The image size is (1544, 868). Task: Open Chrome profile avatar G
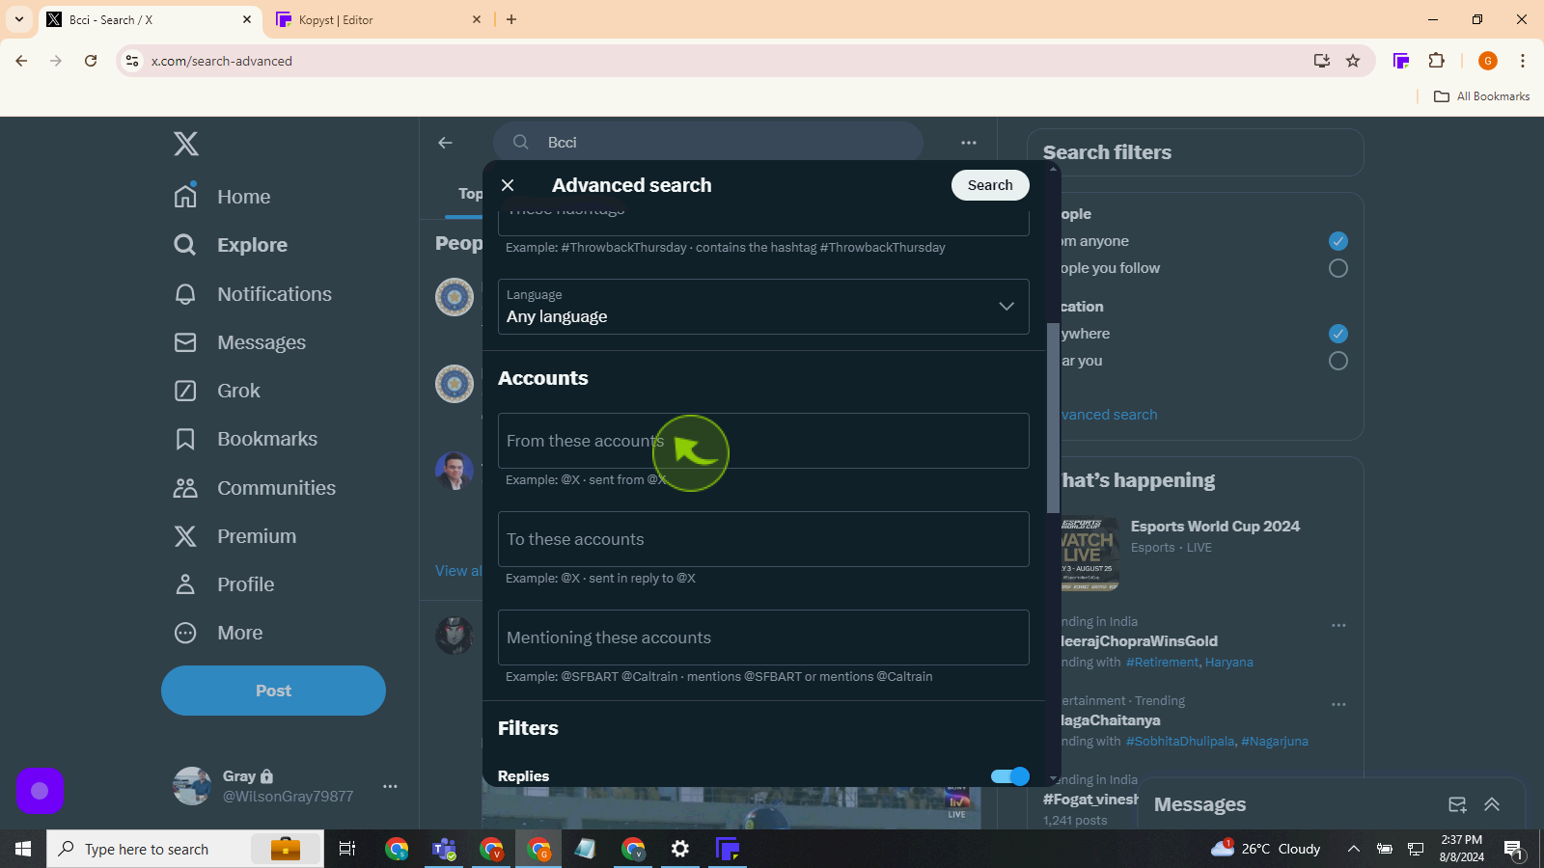point(1488,61)
